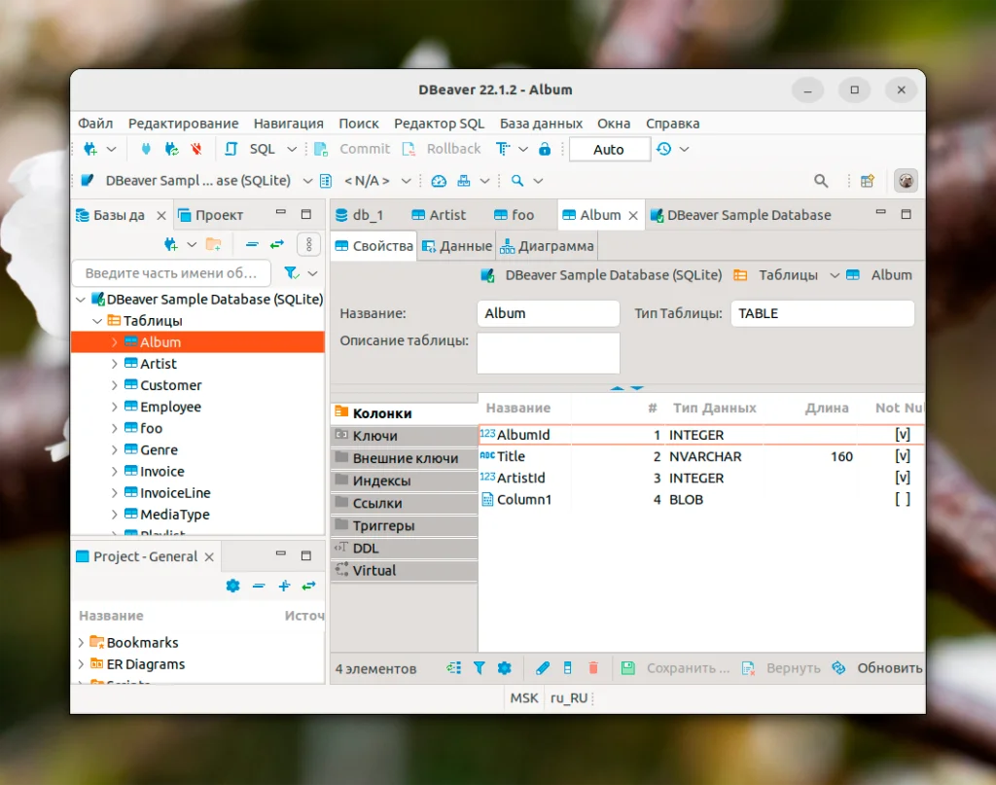
Task: Click inside the Описание таблицы text field
Action: point(547,352)
